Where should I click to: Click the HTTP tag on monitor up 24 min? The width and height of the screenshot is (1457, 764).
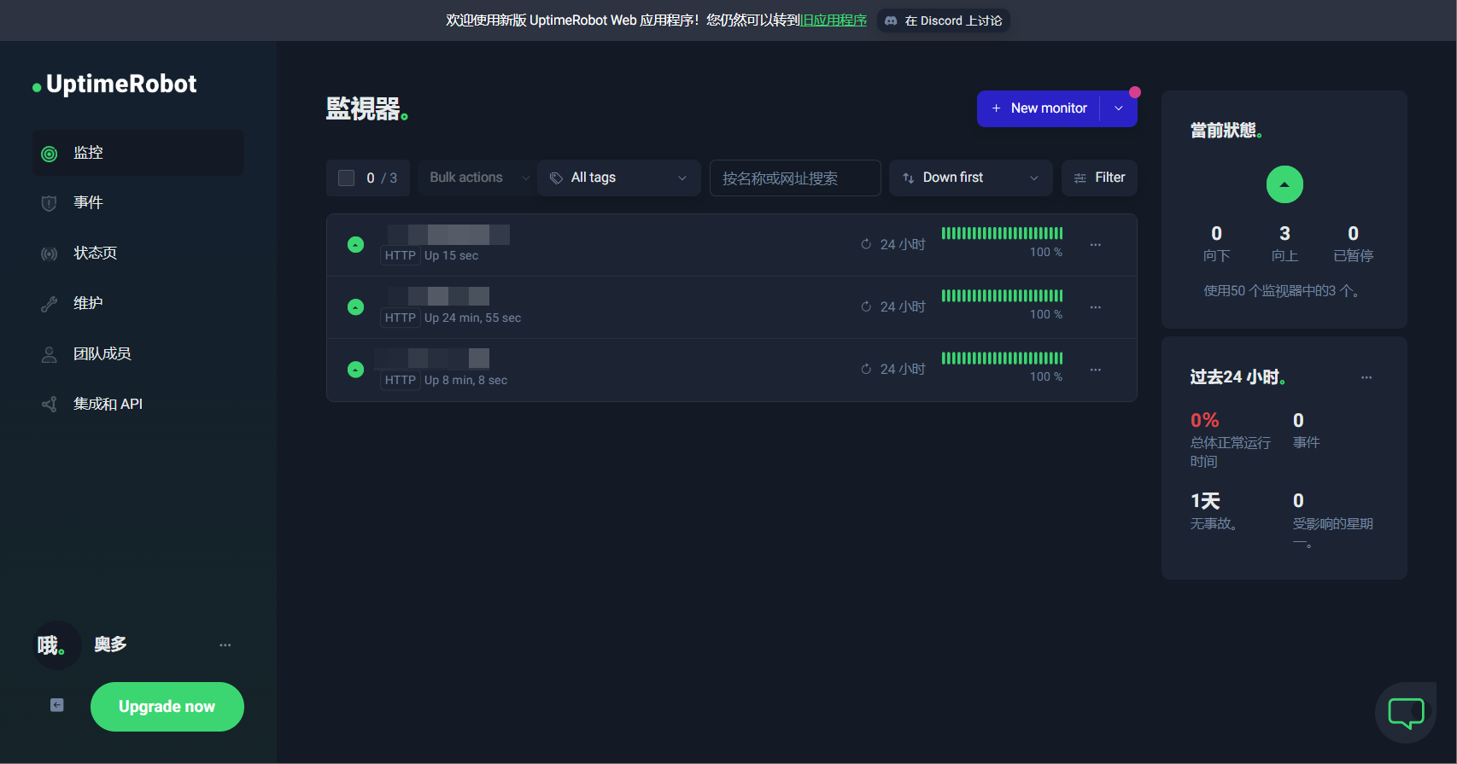click(401, 318)
